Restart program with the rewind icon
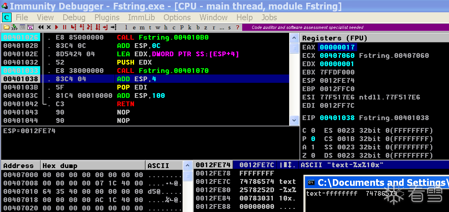Image resolution: width=449 pixels, height=212 pixels. tap(41, 27)
